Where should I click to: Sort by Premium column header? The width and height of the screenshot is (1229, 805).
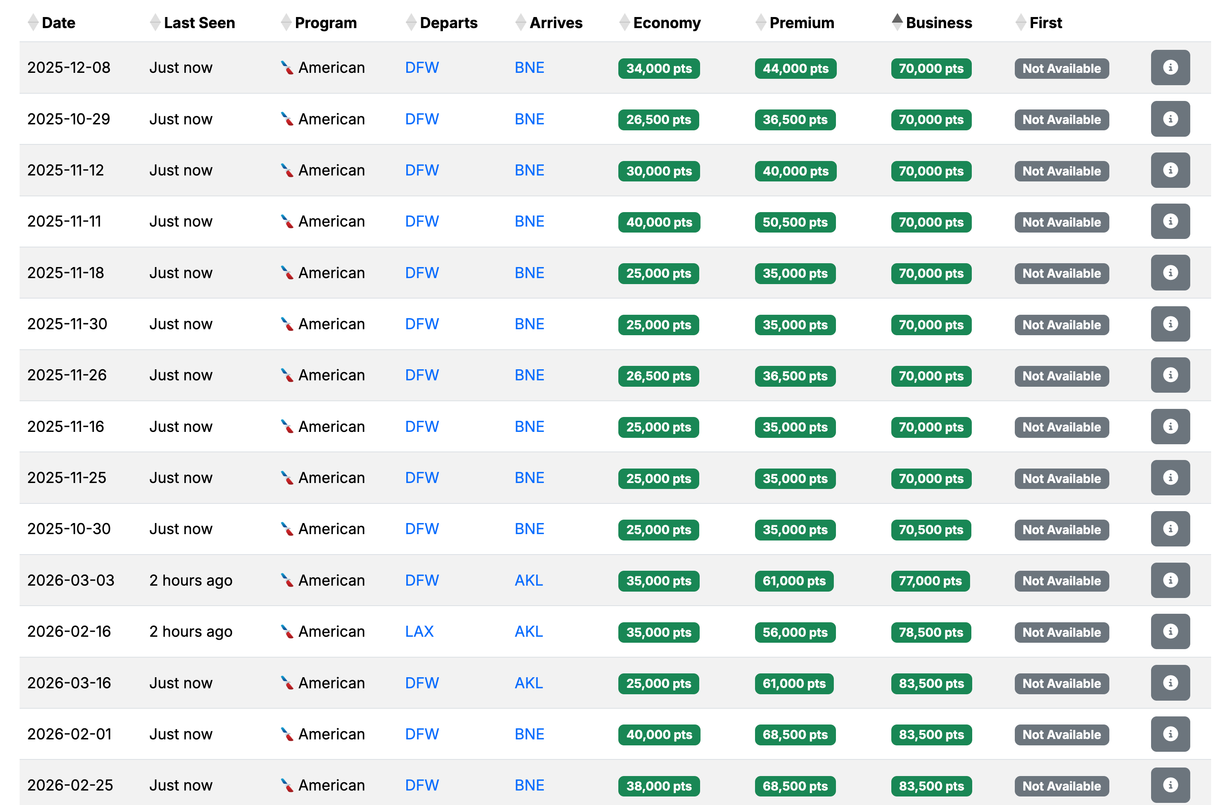tap(801, 23)
